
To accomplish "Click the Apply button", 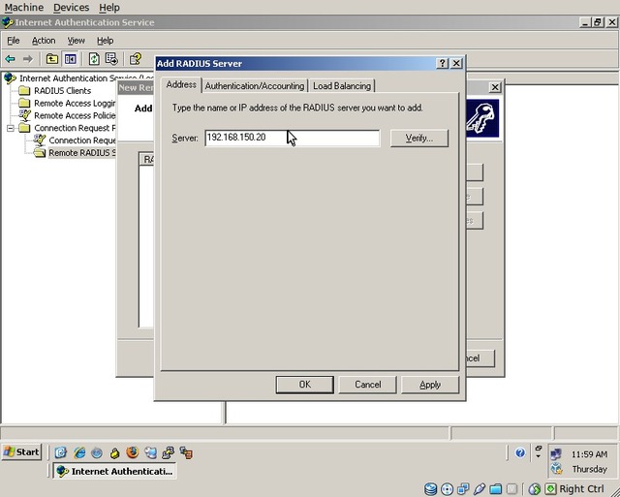I will pos(430,385).
